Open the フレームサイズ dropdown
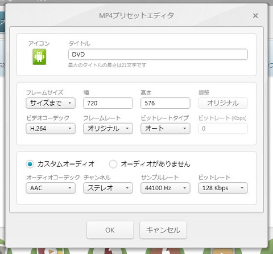This screenshot has width=273, height=254. 51,103
